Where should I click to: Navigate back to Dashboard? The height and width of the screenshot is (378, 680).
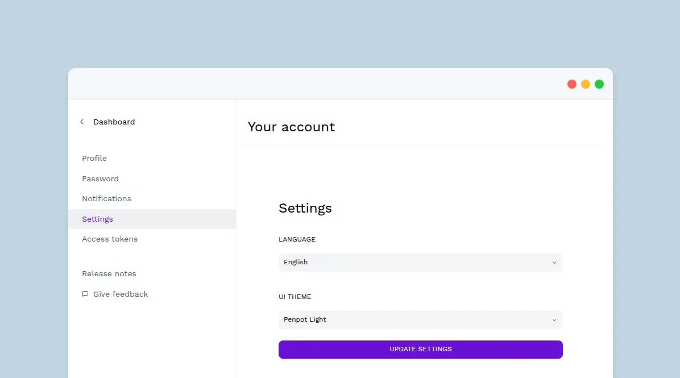click(x=114, y=122)
